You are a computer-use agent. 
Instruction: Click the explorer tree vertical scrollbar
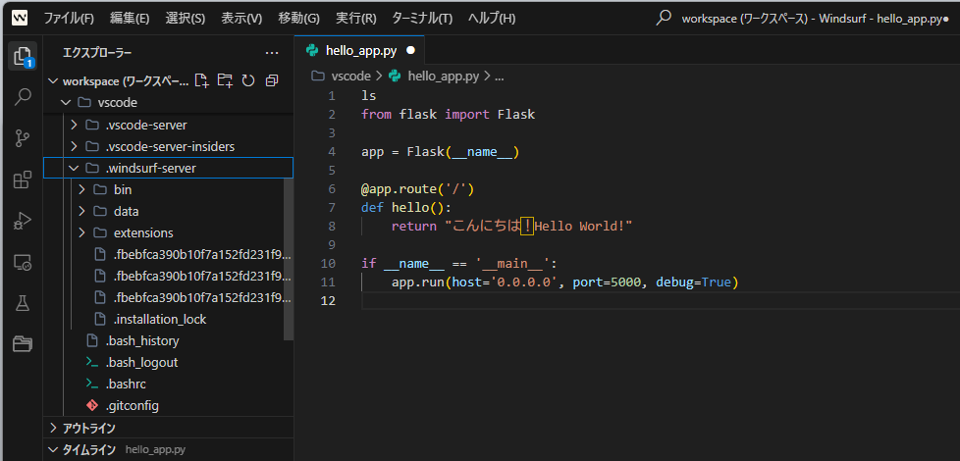289,260
